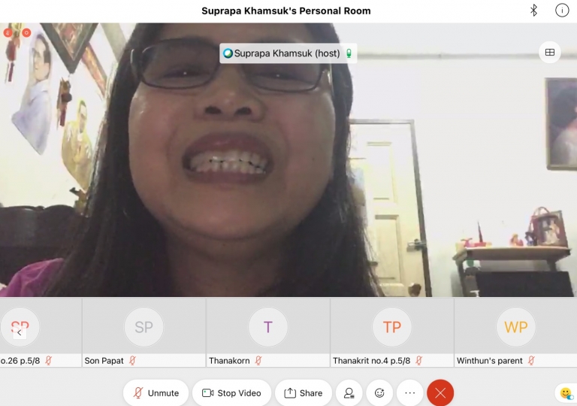Click the Suprapa Khamsuk (host) name label
Image resolution: width=577 pixels, height=406 pixels.
(x=287, y=53)
